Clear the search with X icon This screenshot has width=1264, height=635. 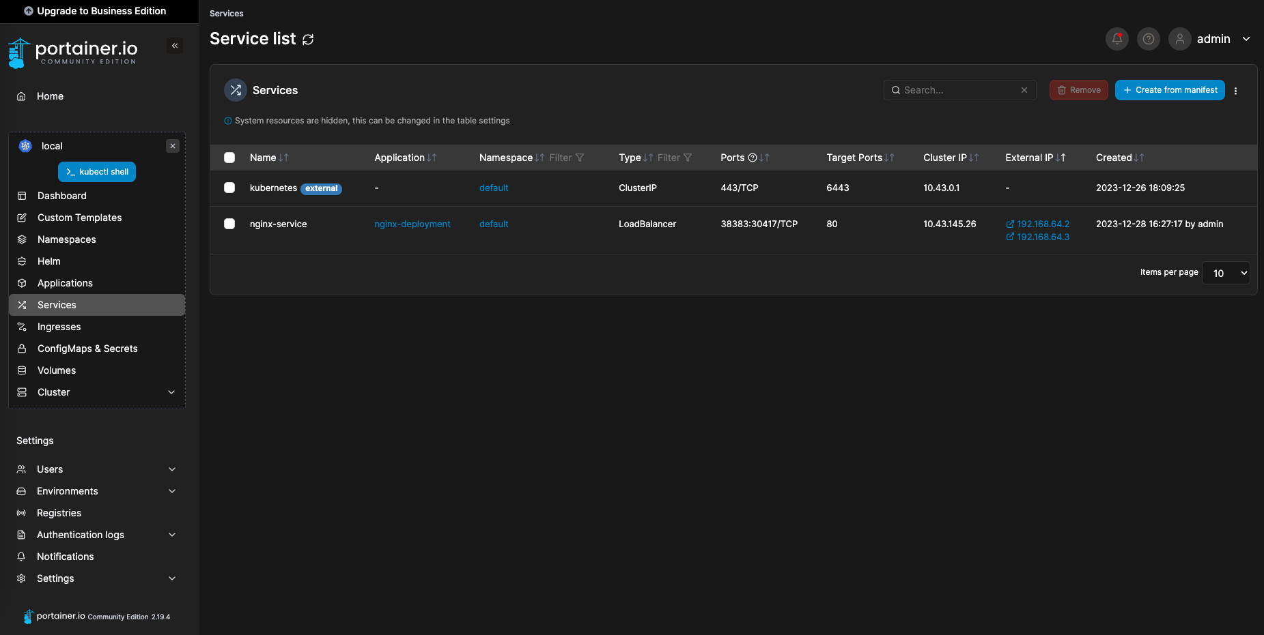pyautogui.click(x=1024, y=90)
